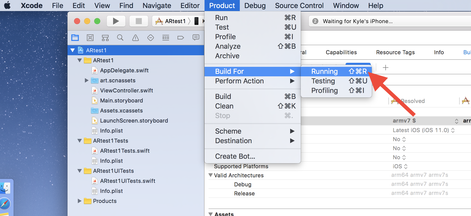Open the Breakpoint navigator icon
This screenshot has width=471, height=216.
point(181,38)
